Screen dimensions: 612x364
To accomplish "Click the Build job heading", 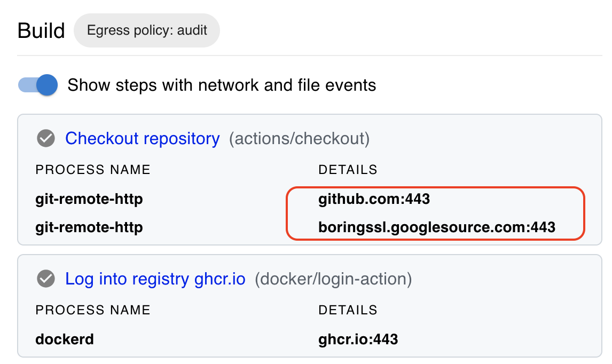I will pyautogui.click(x=41, y=30).
